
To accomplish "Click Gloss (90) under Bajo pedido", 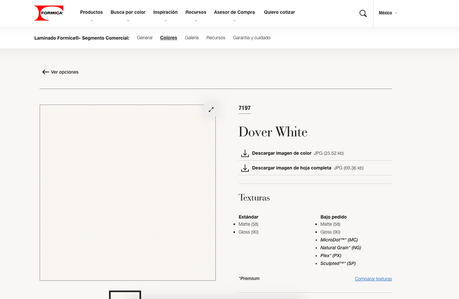I will pos(330,232).
